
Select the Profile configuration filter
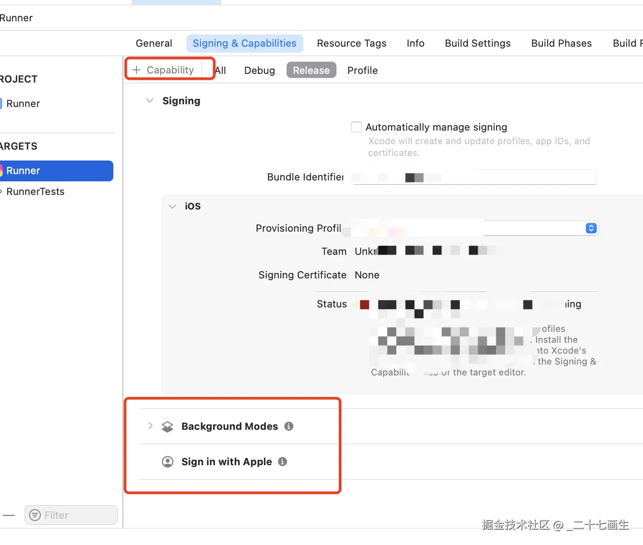pyautogui.click(x=362, y=71)
